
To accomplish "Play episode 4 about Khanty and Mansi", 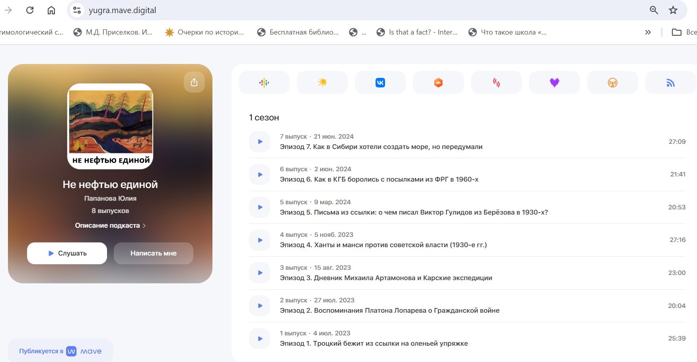I will 260,240.
